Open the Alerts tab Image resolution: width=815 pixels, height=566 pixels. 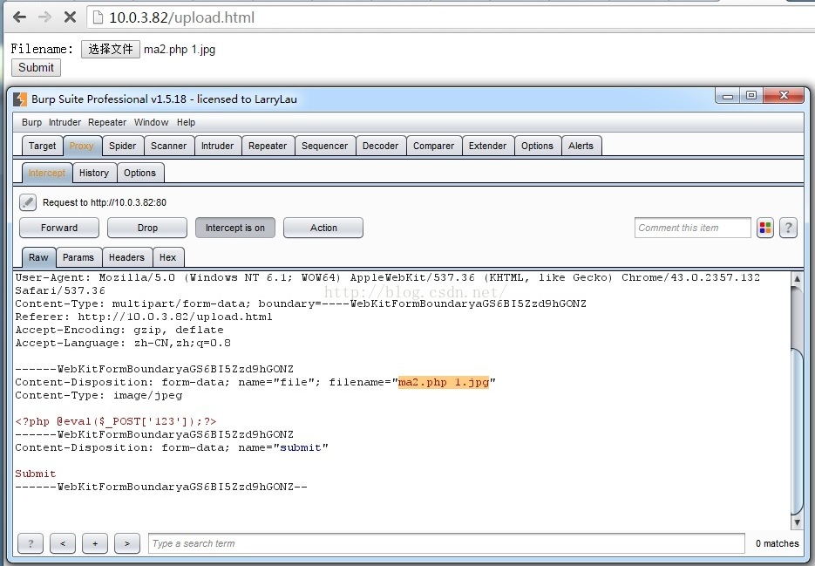click(x=581, y=147)
